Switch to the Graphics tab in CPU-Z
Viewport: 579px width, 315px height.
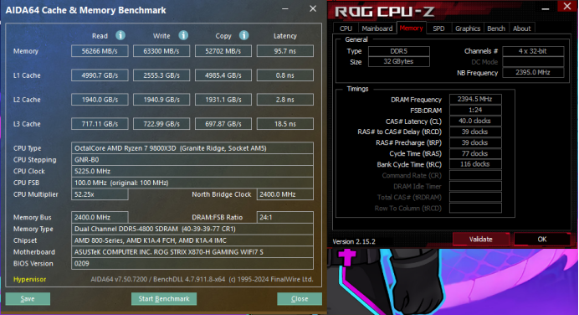click(x=468, y=28)
